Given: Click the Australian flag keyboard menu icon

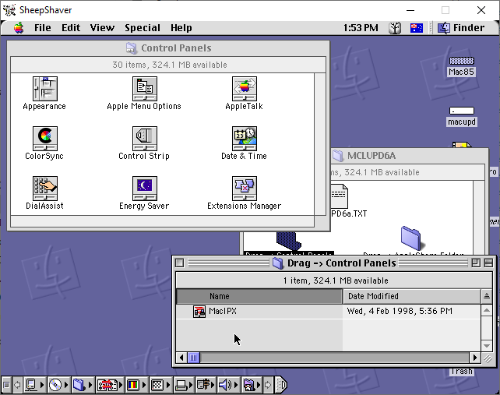Looking at the screenshot, I should (417, 28).
